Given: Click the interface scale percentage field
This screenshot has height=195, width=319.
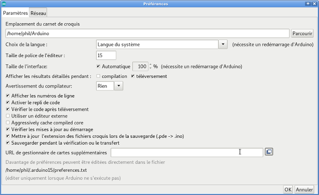Looking at the screenshot, I should (x=140, y=66).
